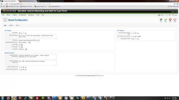Screen dimensions: 179x100
Task: Open the Other bookmarks folder
Action: (x=173, y=6)
